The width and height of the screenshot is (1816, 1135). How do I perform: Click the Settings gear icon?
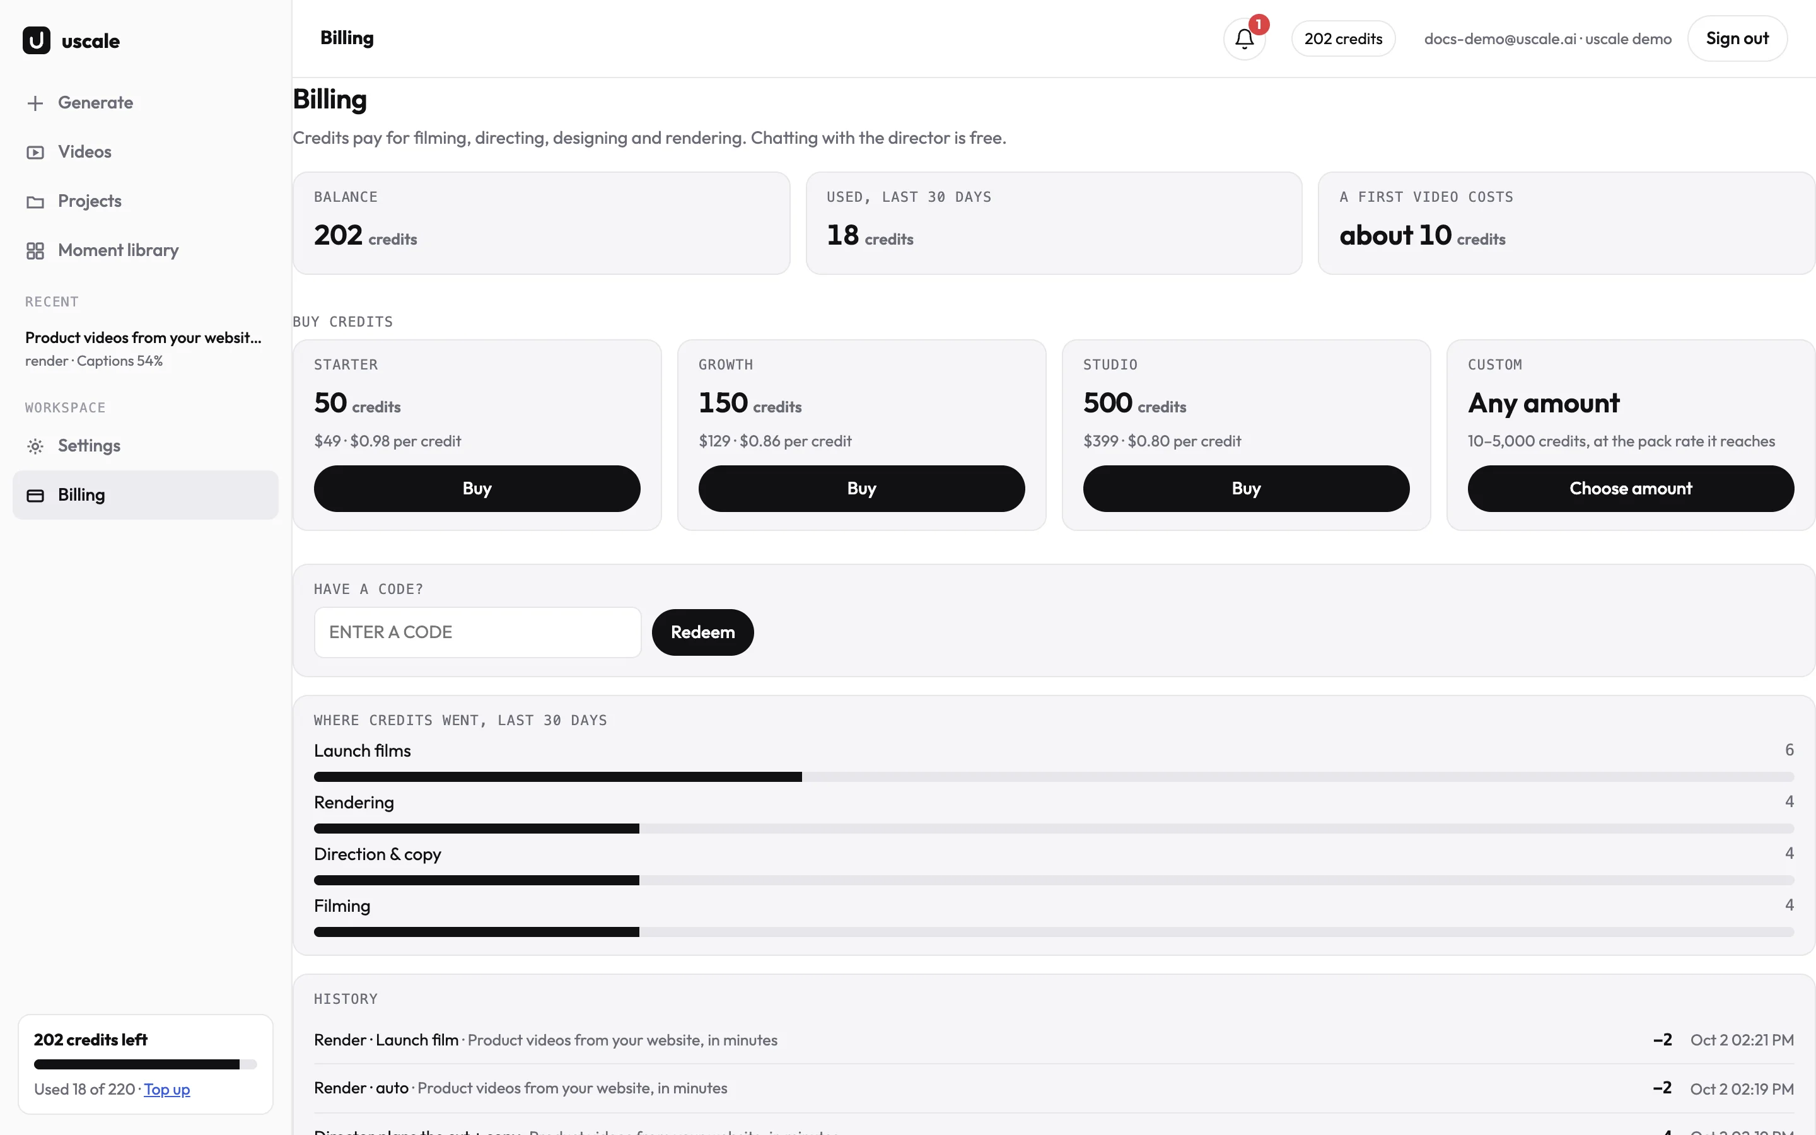pyautogui.click(x=35, y=446)
